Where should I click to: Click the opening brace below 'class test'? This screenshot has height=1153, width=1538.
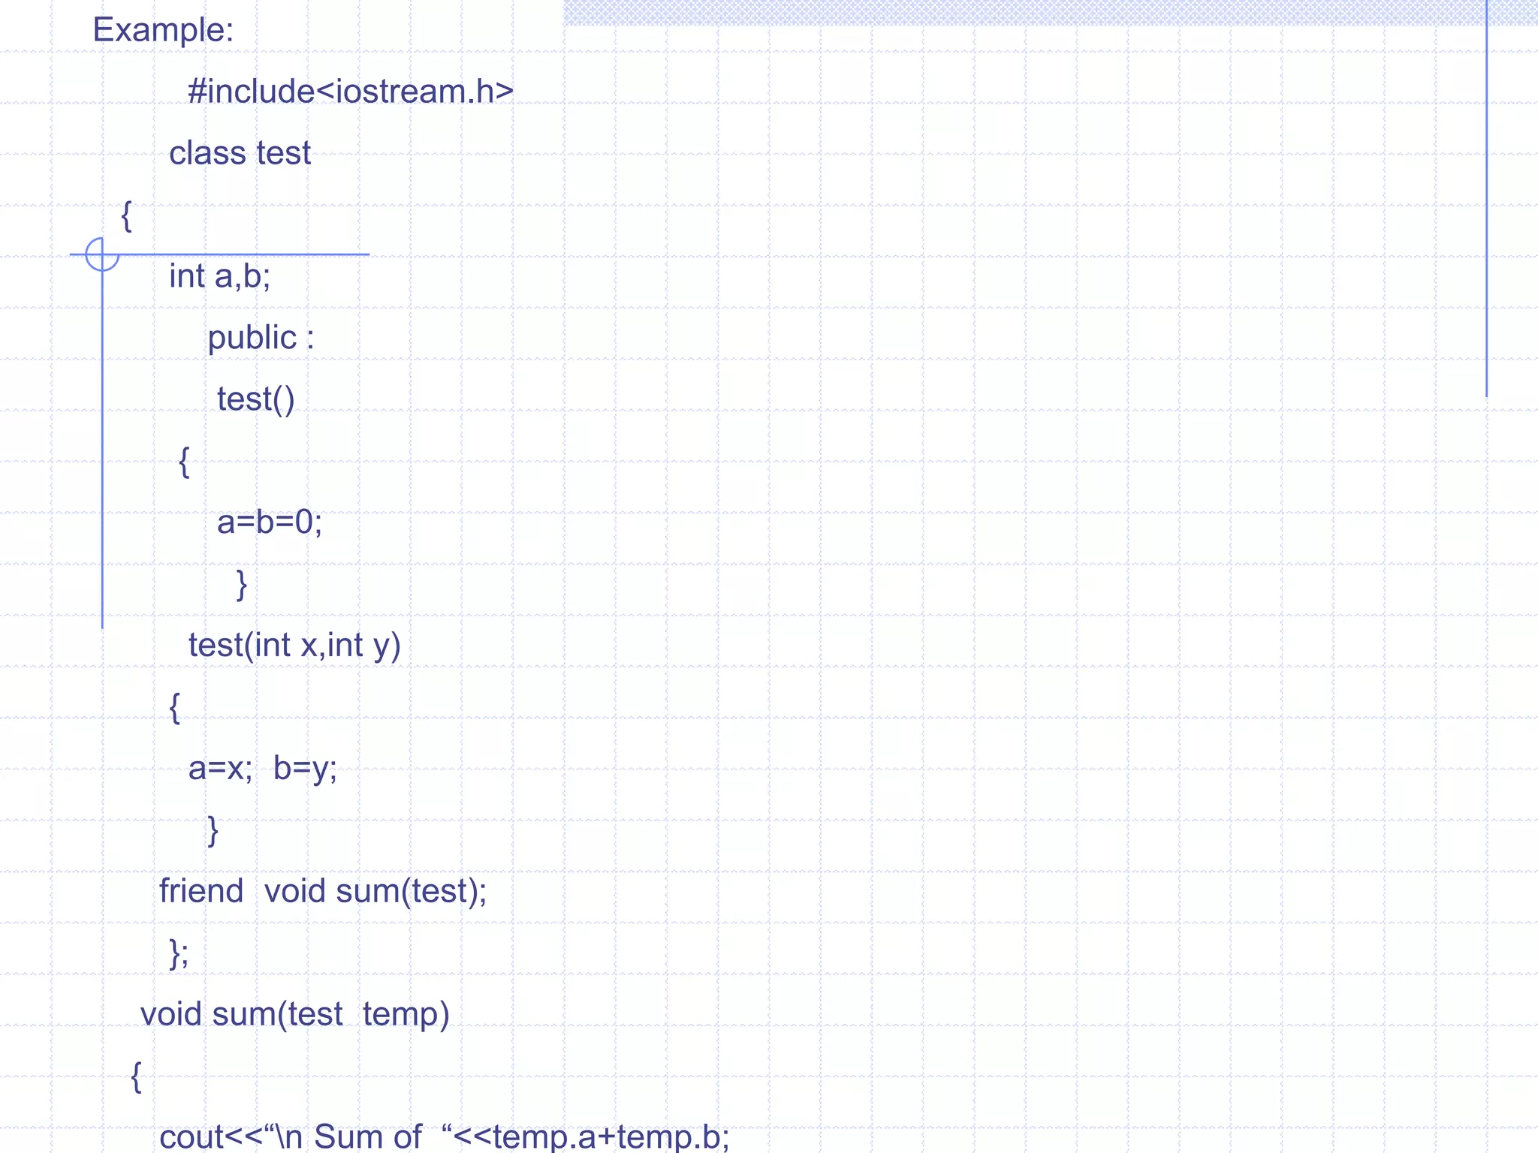127,215
